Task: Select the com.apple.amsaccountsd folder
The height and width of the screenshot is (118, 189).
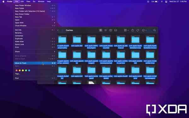Action: point(106,42)
